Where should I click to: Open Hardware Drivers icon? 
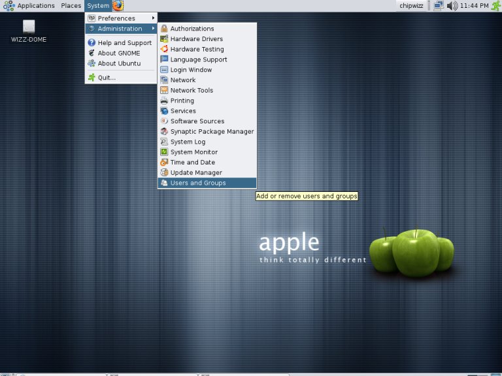tap(164, 39)
